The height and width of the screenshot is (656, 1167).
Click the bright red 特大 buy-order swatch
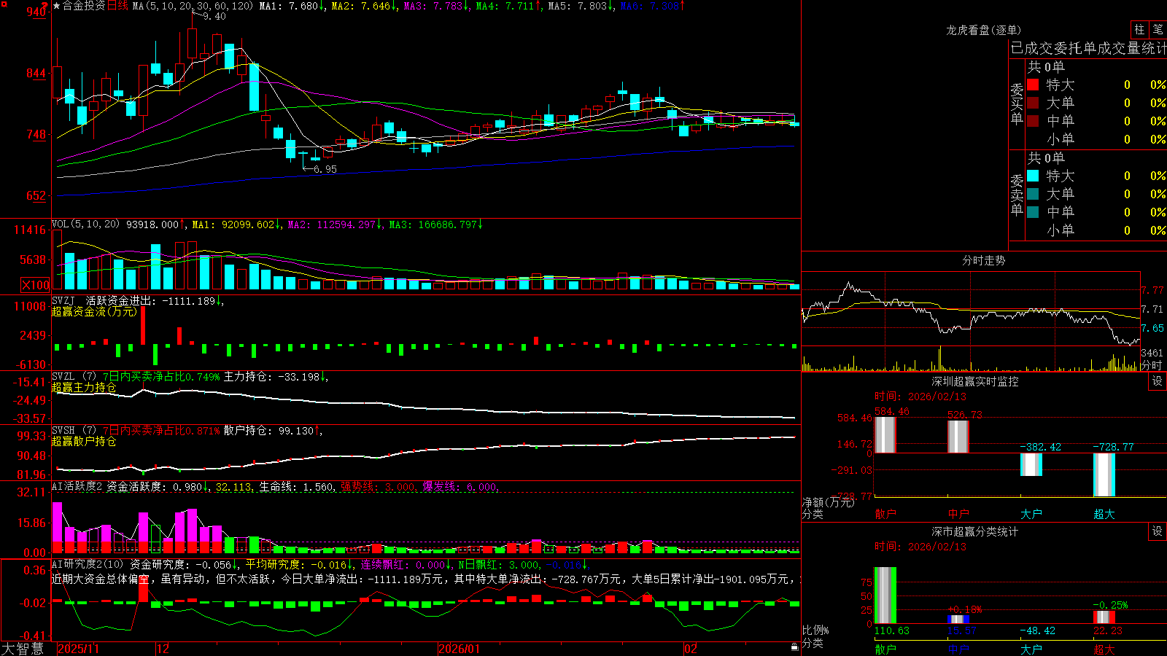click(x=1033, y=85)
